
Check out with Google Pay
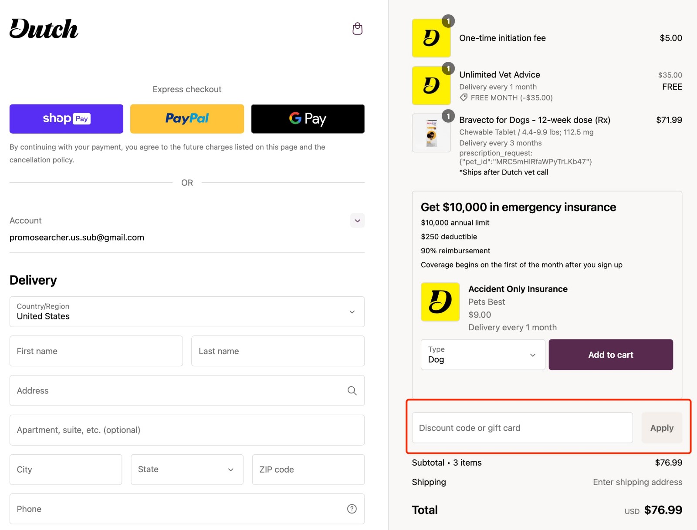(x=308, y=118)
